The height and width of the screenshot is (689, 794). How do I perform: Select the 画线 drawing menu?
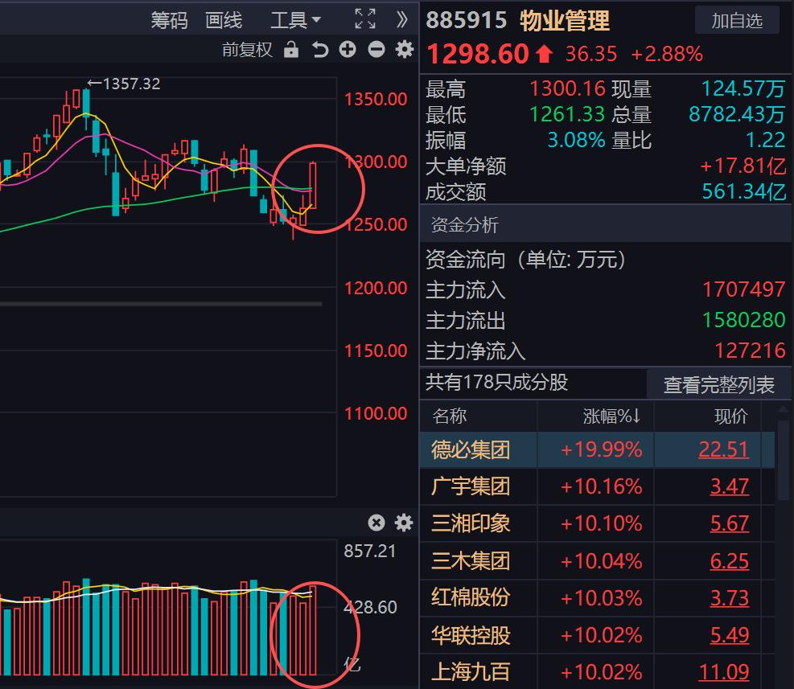tap(224, 20)
